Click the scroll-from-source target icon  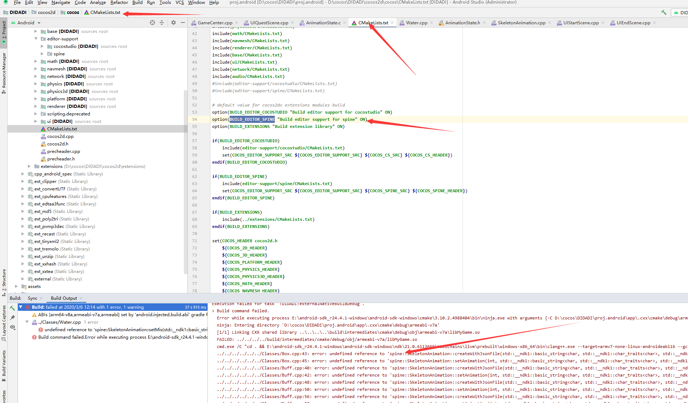tap(152, 23)
